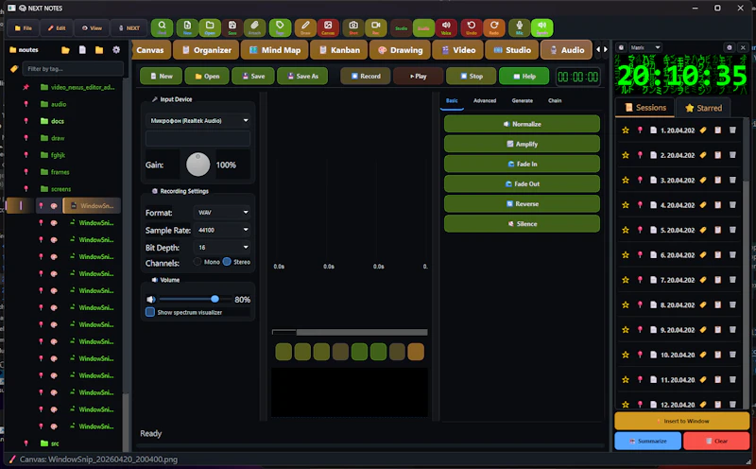This screenshot has height=469, width=756.
Task: Click the orange color pad under the waveform
Action: (416, 352)
